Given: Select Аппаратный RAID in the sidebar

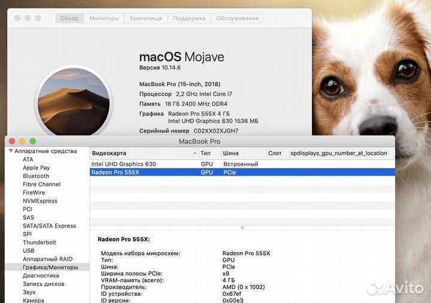Looking at the screenshot, I should (x=47, y=259).
